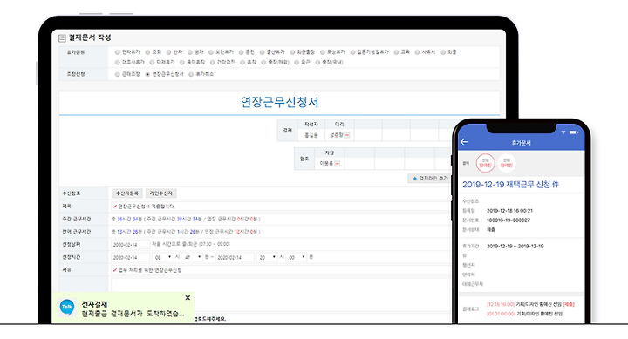Click the 개인수신자 button
This screenshot has height=339, width=628.
[161, 193]
